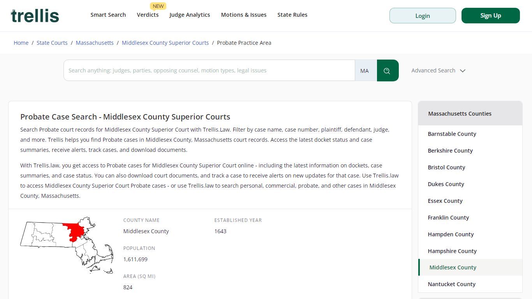Open Smart Search menu item
The height and width of the screenshot is (299, 532).
pos(108,15)
